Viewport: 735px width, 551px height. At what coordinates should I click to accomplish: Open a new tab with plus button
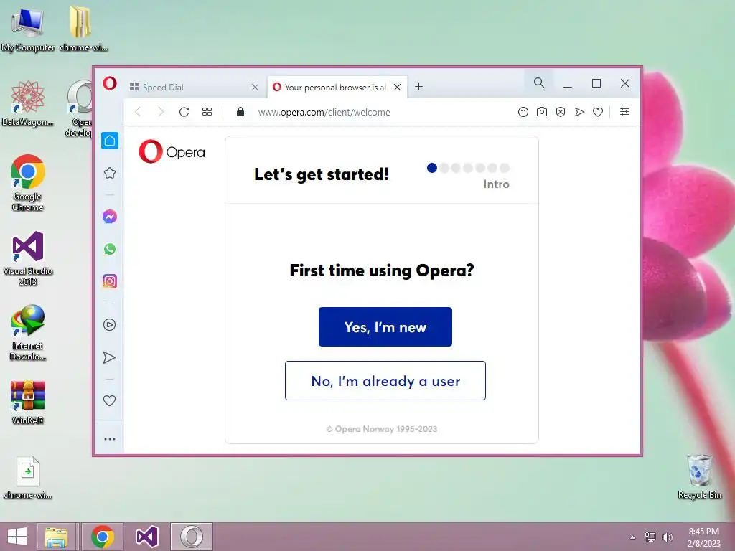coord(418,87)
